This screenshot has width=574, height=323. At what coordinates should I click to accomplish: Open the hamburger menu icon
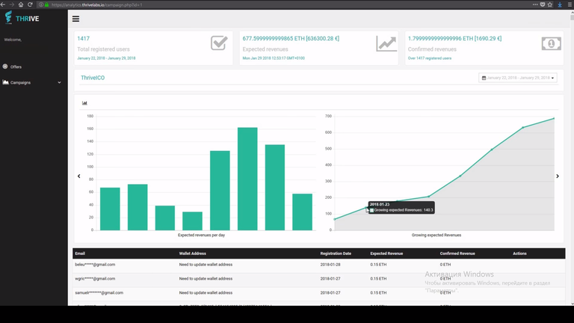tap(75, 19)
